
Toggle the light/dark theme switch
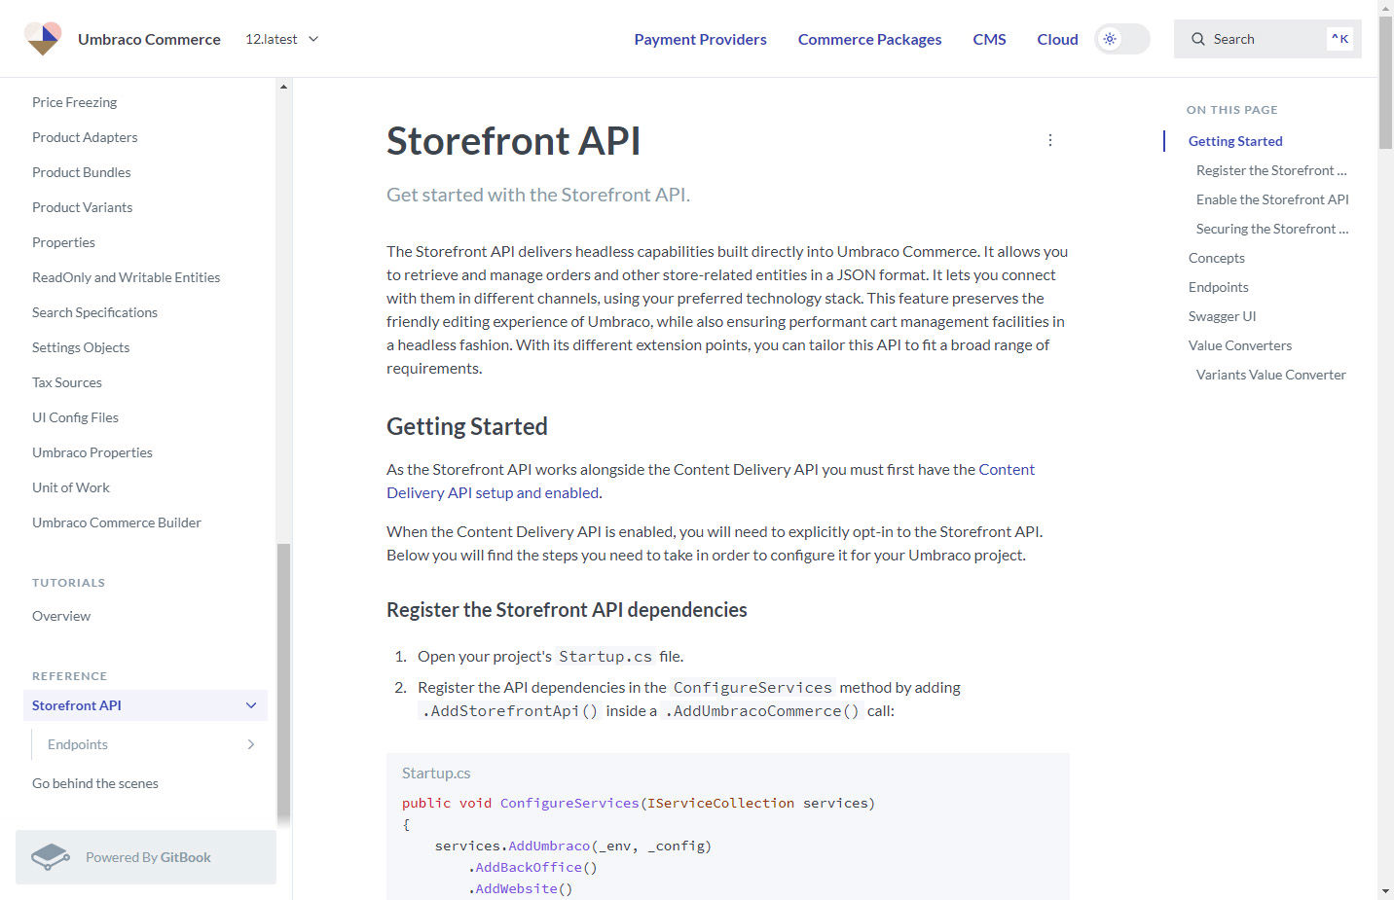click(x=1122, y=39)
